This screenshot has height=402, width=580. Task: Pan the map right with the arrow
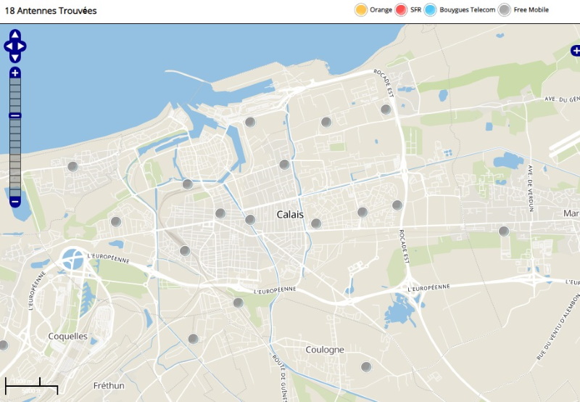pos(23,46)
